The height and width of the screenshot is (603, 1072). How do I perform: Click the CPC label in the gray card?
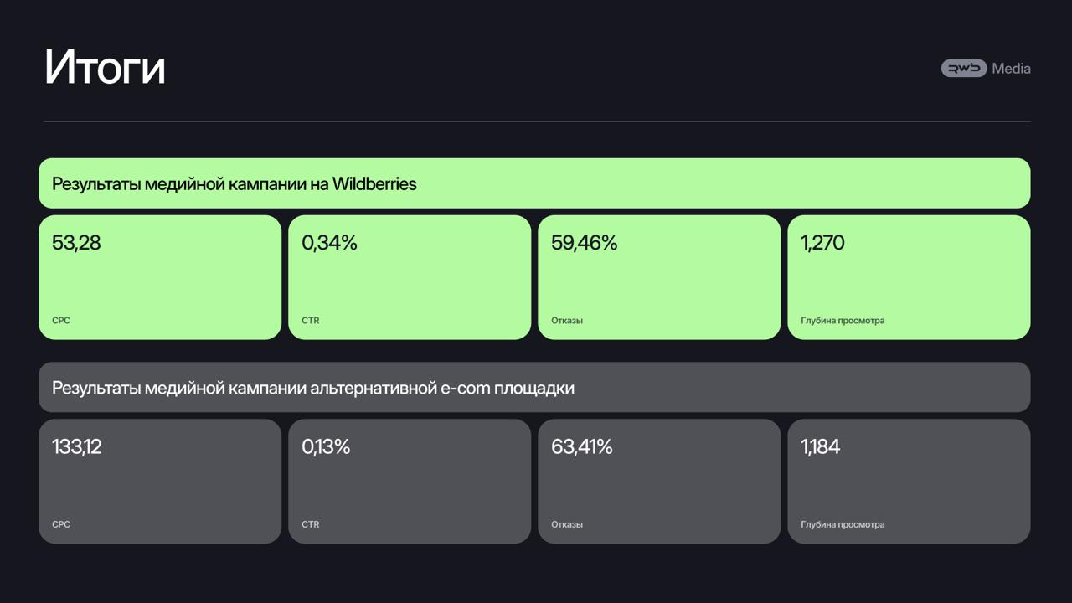[x=61, y=525]
